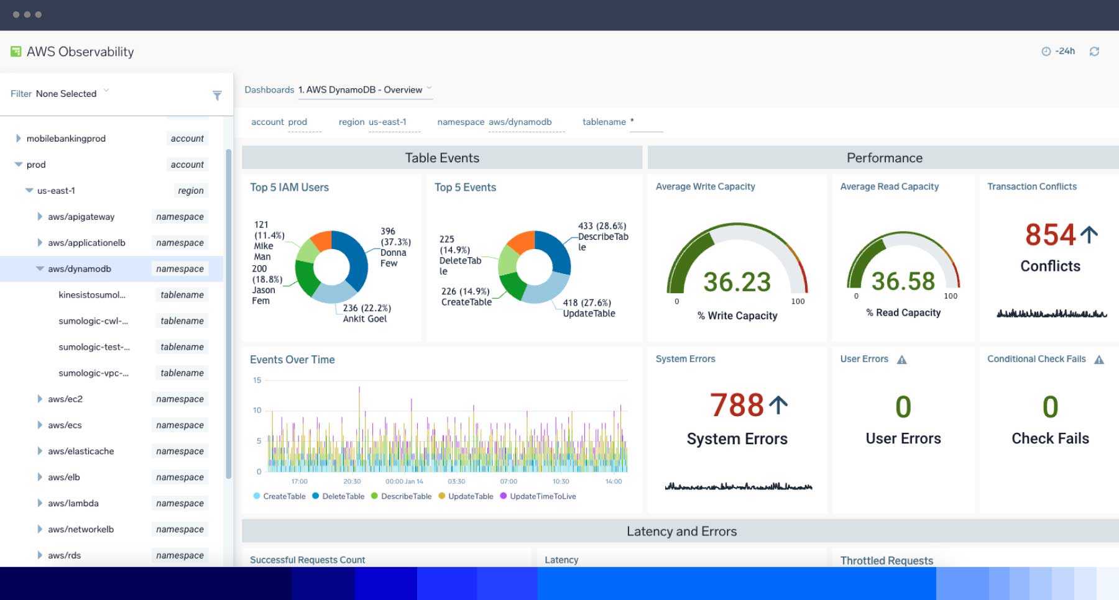The width and height of the screenshot is (1119, 600).
Task: Open the filter funnel icon in sidebar
Action: click(217, 95)
